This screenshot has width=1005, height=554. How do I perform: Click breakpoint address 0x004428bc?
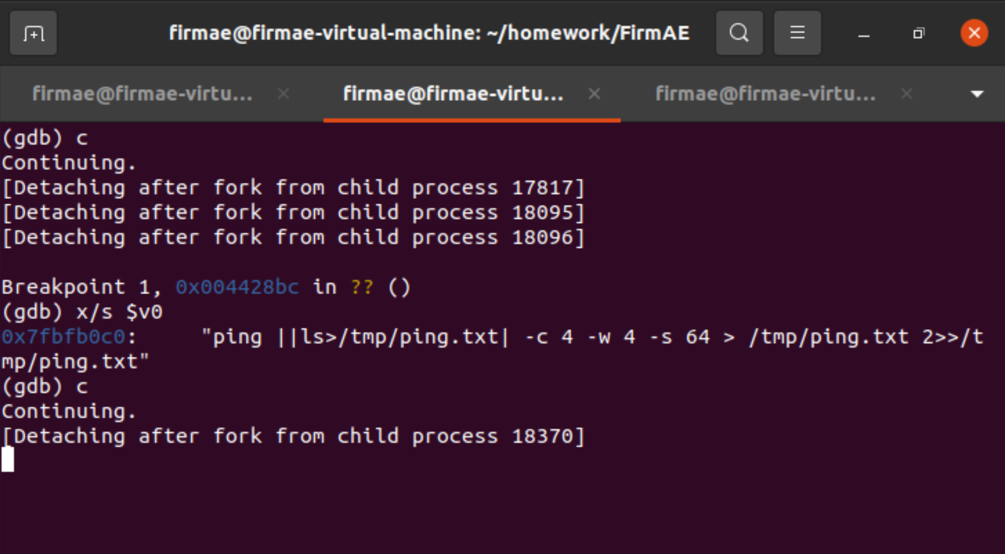[x=237, y=287]
